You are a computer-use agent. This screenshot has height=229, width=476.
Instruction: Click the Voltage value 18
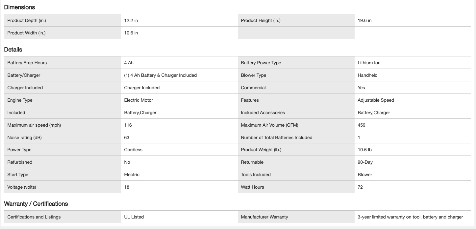point(127,187)
